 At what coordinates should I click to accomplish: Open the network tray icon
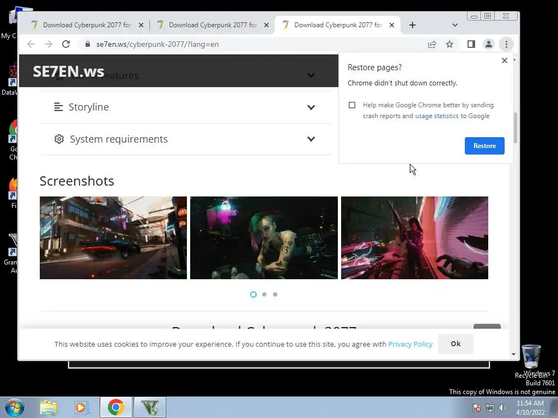click(x=490, y=408)
